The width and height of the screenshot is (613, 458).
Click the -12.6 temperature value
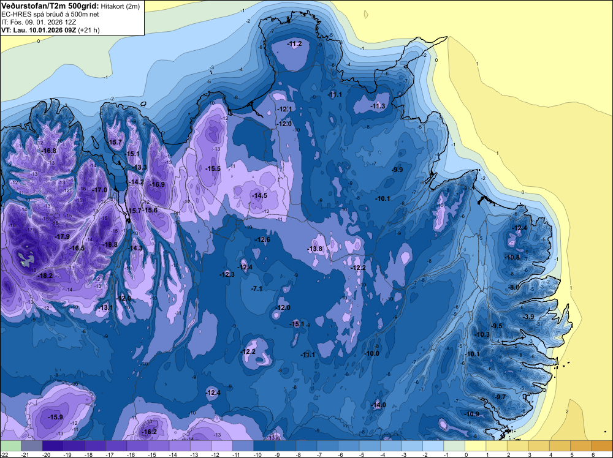click(x=262, y=239)
